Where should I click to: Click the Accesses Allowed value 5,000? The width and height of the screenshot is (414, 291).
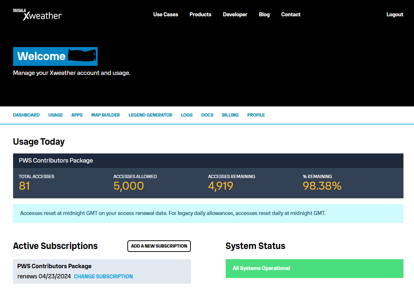(x=128, y=186)
